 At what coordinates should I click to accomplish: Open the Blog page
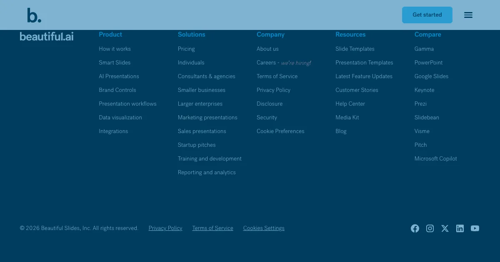[x=341, y=131]
